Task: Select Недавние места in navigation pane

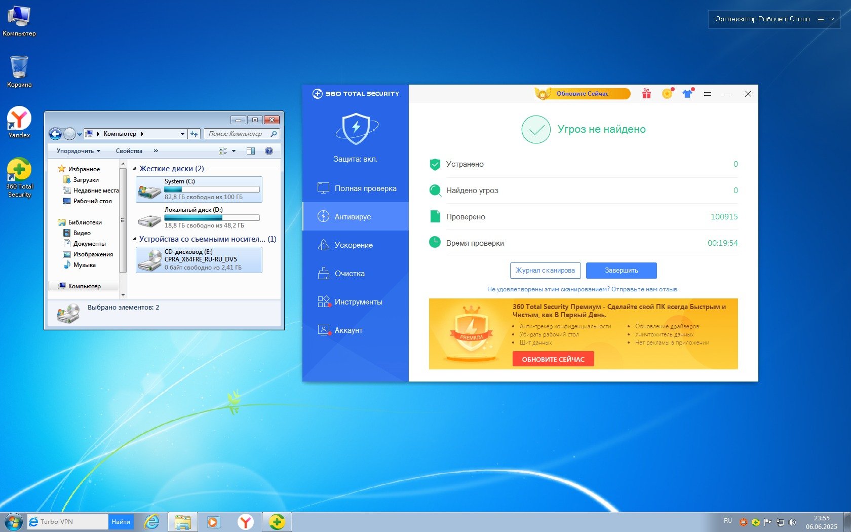Action: (91, 191)
